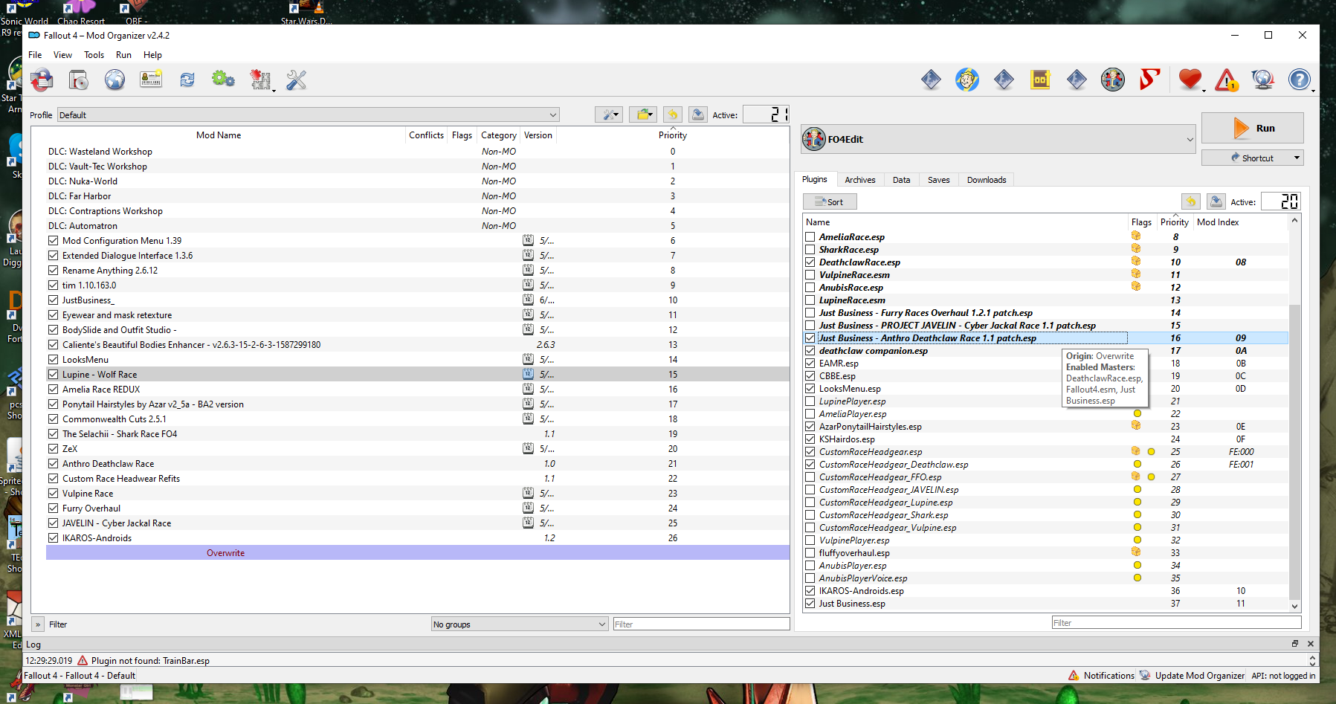The height and width of the screenshot is (704, 1336).
Task: Launch the Vault Boy lightning shortcut
Action: point(967,79)
